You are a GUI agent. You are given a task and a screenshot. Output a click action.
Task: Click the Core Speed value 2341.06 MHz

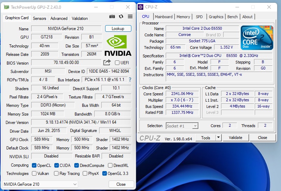tap(182, 94)
